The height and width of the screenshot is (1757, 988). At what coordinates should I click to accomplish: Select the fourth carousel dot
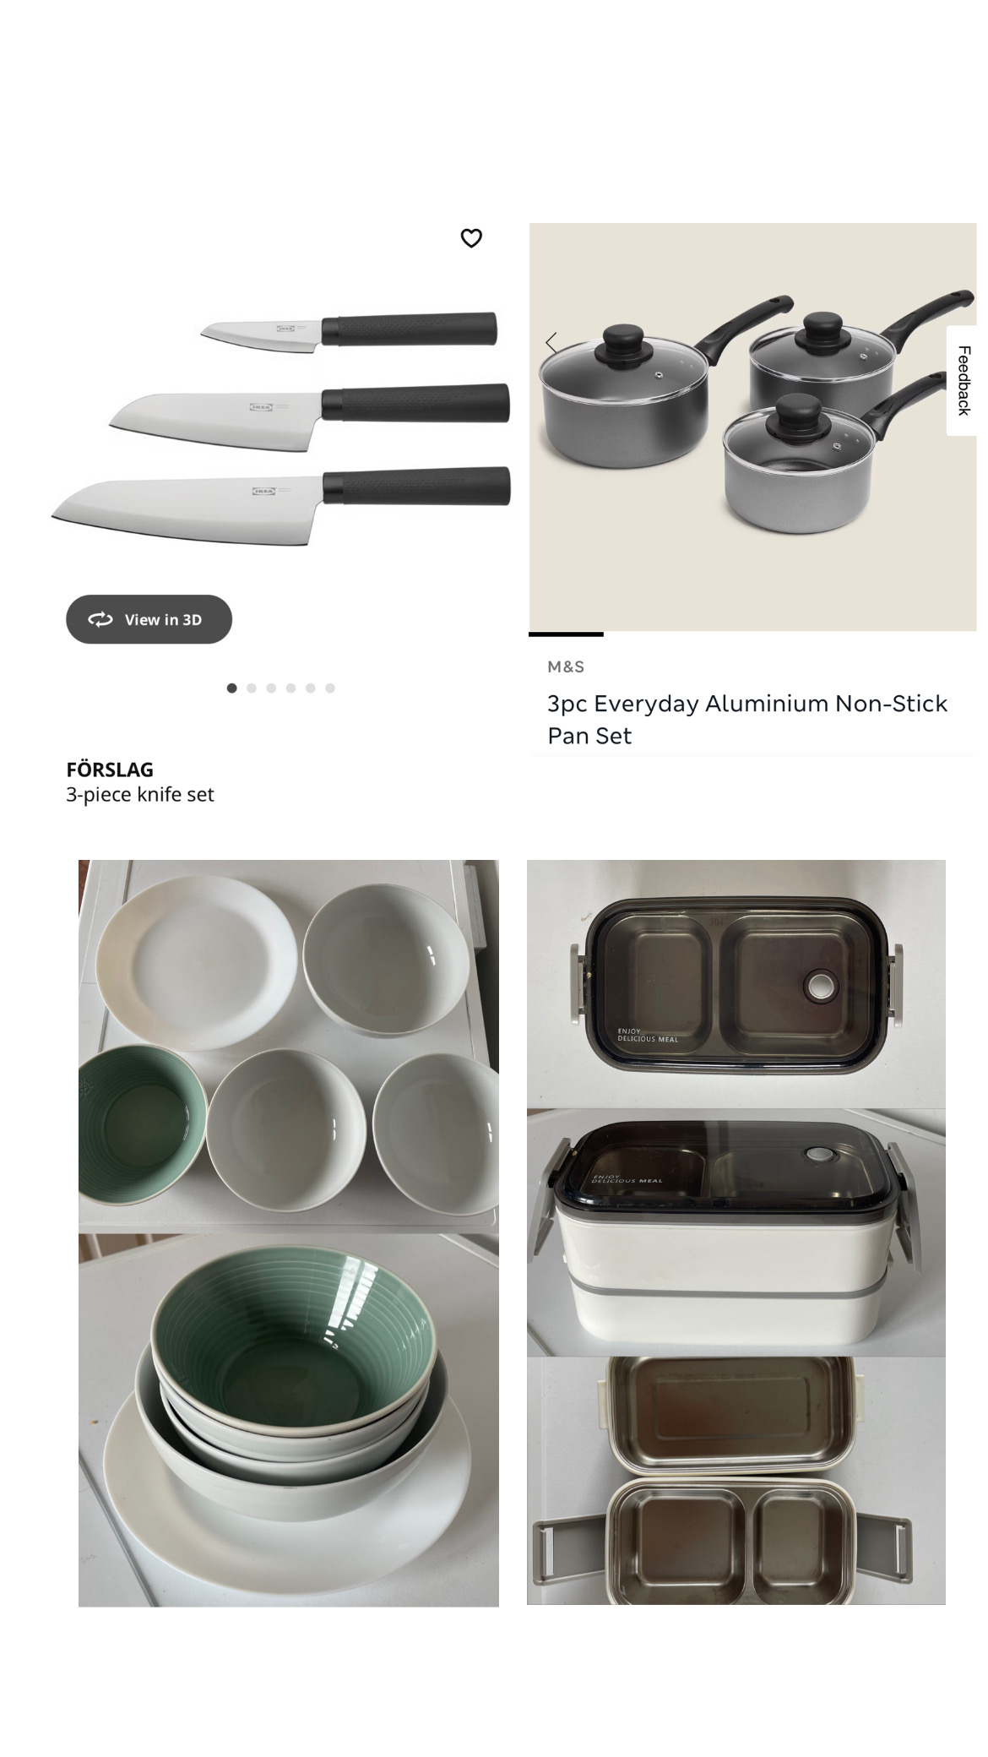pyautogui.click(x=290, y=688)
